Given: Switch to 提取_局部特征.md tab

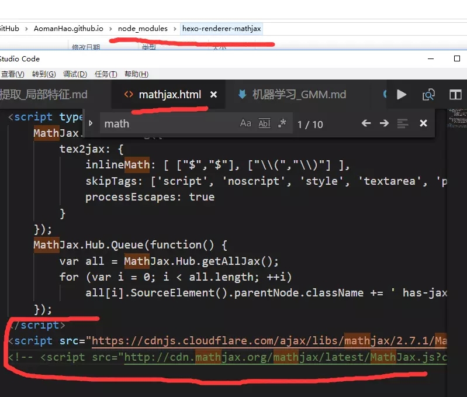Looking at the screenshot, I should [44, 94].
